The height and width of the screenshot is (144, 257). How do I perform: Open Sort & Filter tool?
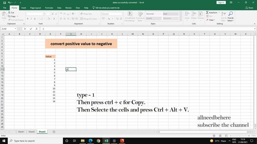(224, 16)
